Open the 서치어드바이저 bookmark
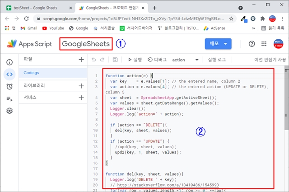The width and height of the screenshot is (289, 192). (136, 28)
